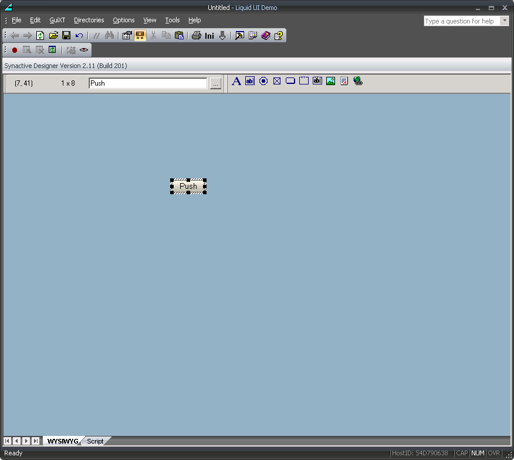Click the ellipsis button beside Push field
Image resolution: width=514 pixels, height=460 pixels.
tap(215, 84)
